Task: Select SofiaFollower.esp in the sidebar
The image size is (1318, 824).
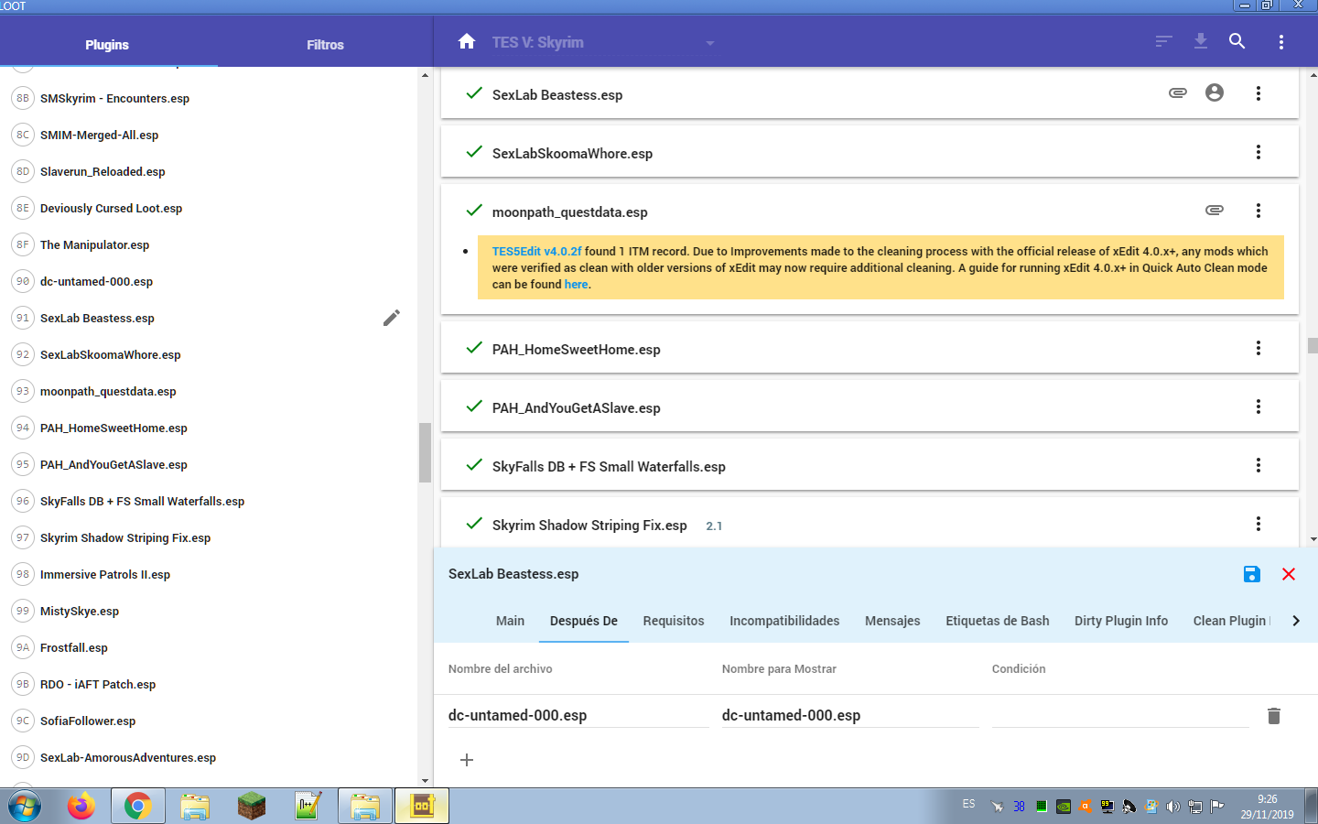Action: (x=88, y=721)
